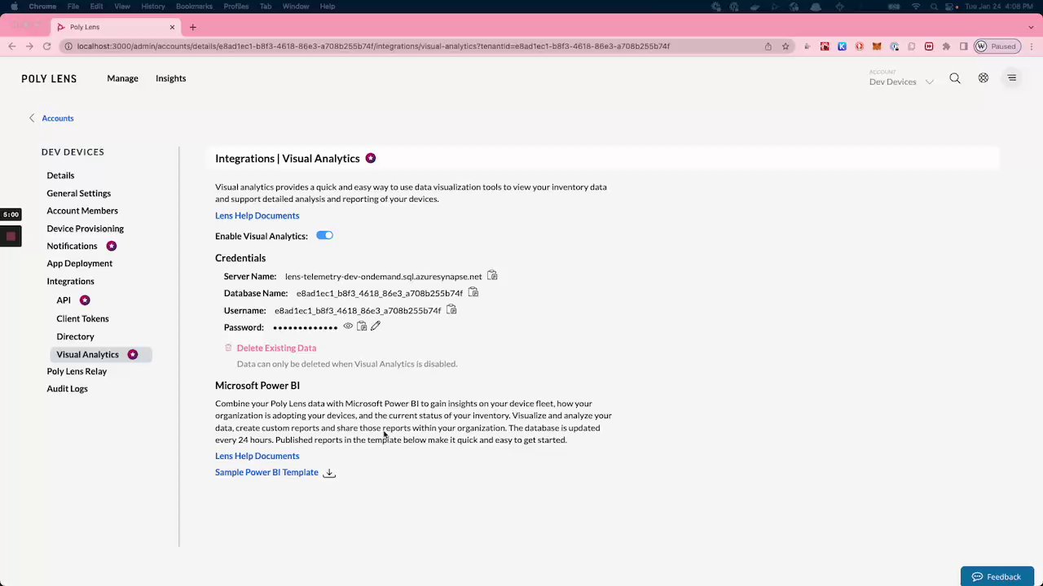Open Poly Lens Relay in sidebar
This screenshot has height=586, width=1043.
click(x=77, y=371)
